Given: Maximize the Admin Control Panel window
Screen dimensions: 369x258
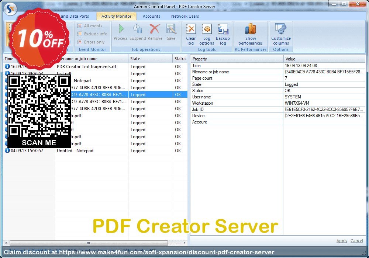Looking at the screenshot, I should coord(344,4).
